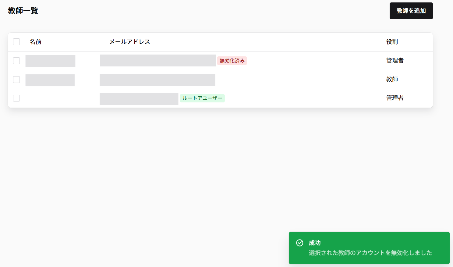
Task: Click the 管理者 role on the first row
Action: (x=395, y=60)
